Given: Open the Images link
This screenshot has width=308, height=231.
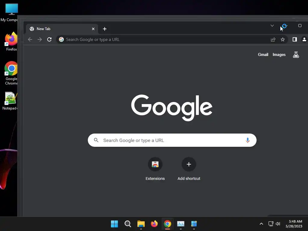Looking at the screenshot, I should (x=279, y=55).
